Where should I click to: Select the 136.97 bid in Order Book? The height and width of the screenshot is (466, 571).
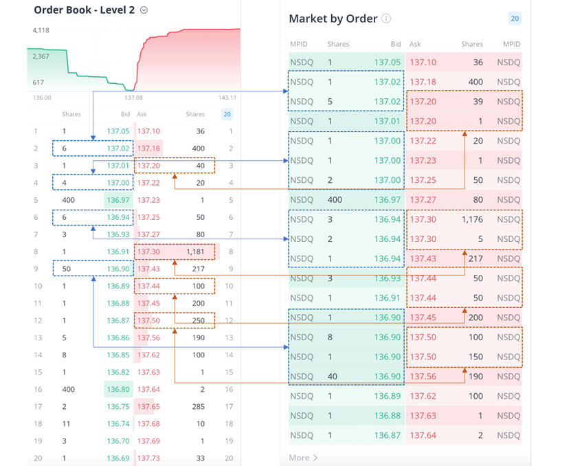(117, 200)
